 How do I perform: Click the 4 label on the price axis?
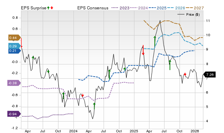(x=207, y=121)
